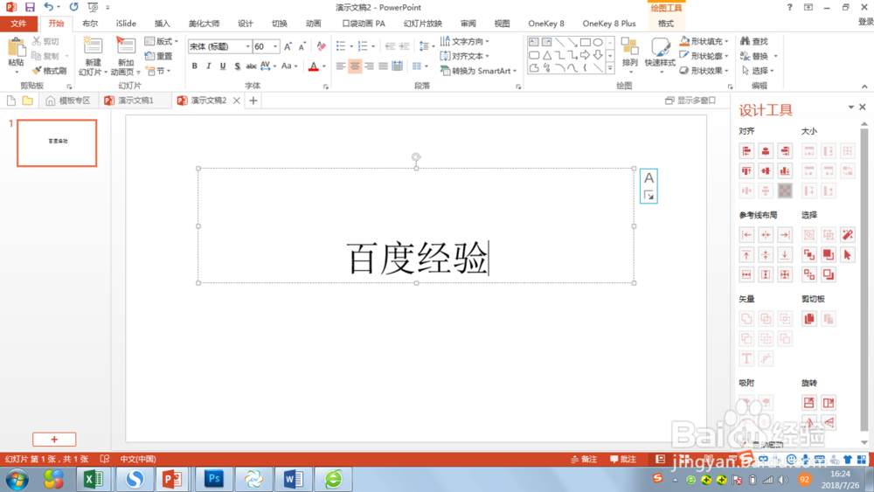The width and height of the screenshot is (874, 492).
Task: Click the Clear Formatting eraser icon
Action: point(321,46)
